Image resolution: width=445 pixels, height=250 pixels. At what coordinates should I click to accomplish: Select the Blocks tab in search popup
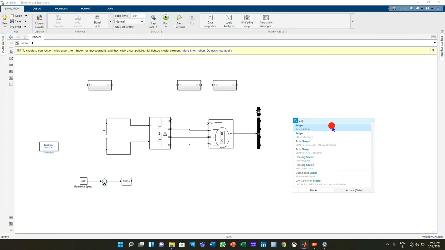(x=314, y=190)
